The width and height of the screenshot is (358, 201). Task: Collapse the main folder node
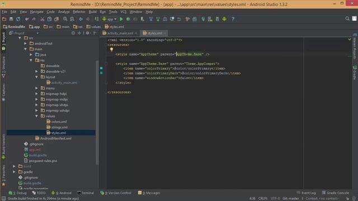pyautogui.click(x=25, y=49)
